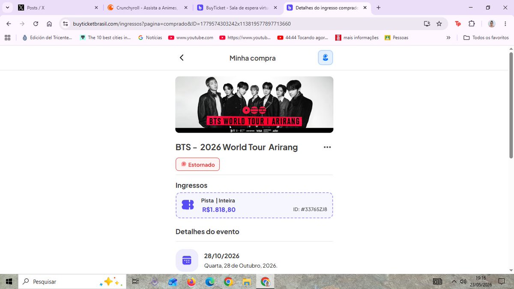Image resolution: width=514 pixels, height=289 pixels.
Task: Click the taskbar Pesquisar search box
Action: pos(73,282)
